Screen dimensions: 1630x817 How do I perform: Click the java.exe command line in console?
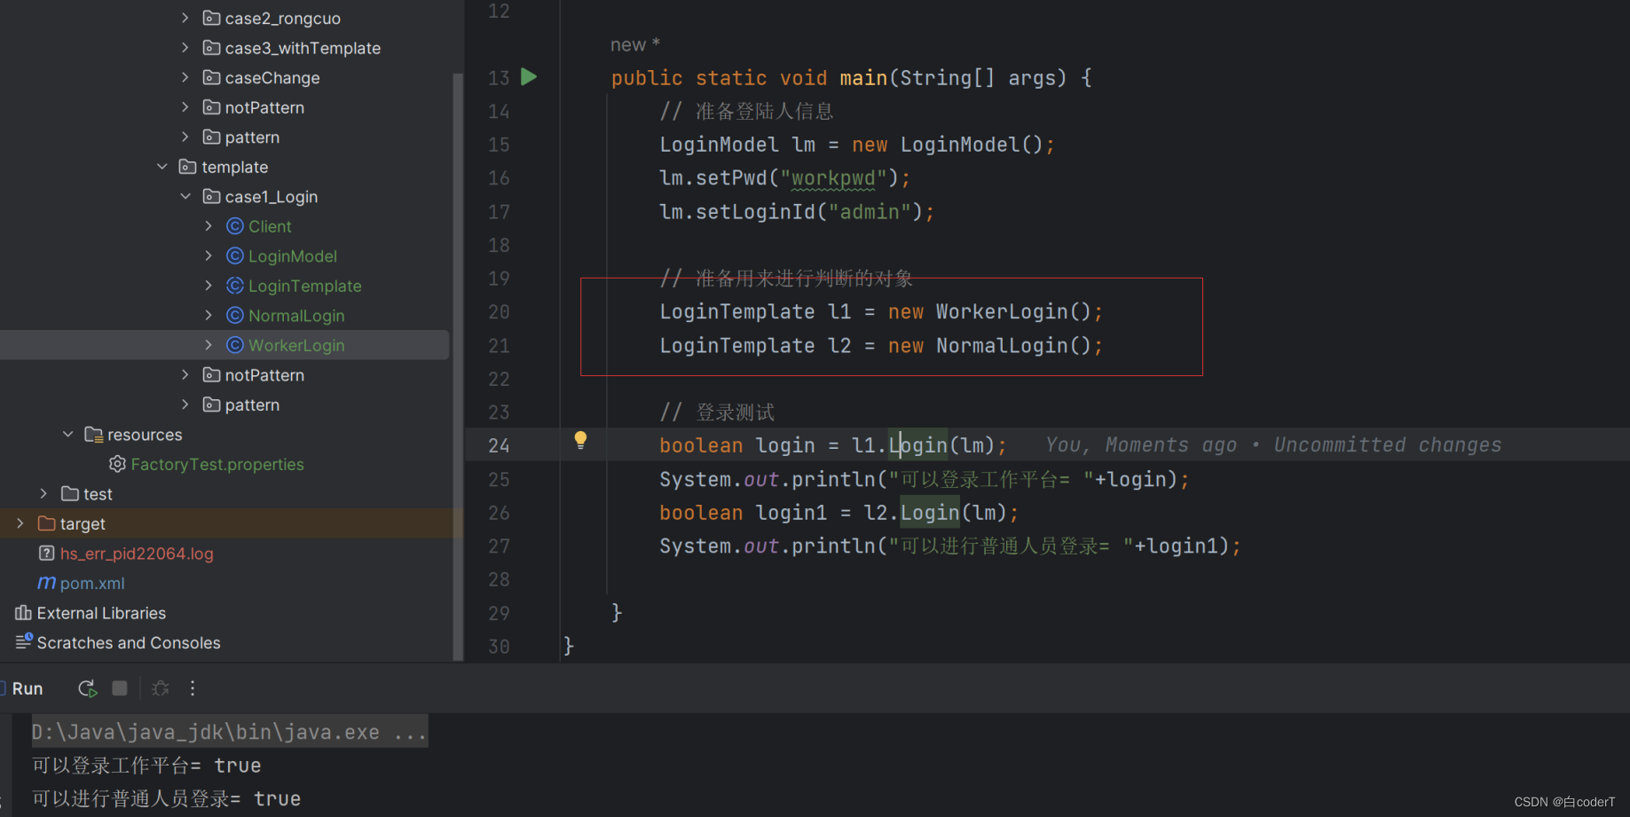(229, 732)
